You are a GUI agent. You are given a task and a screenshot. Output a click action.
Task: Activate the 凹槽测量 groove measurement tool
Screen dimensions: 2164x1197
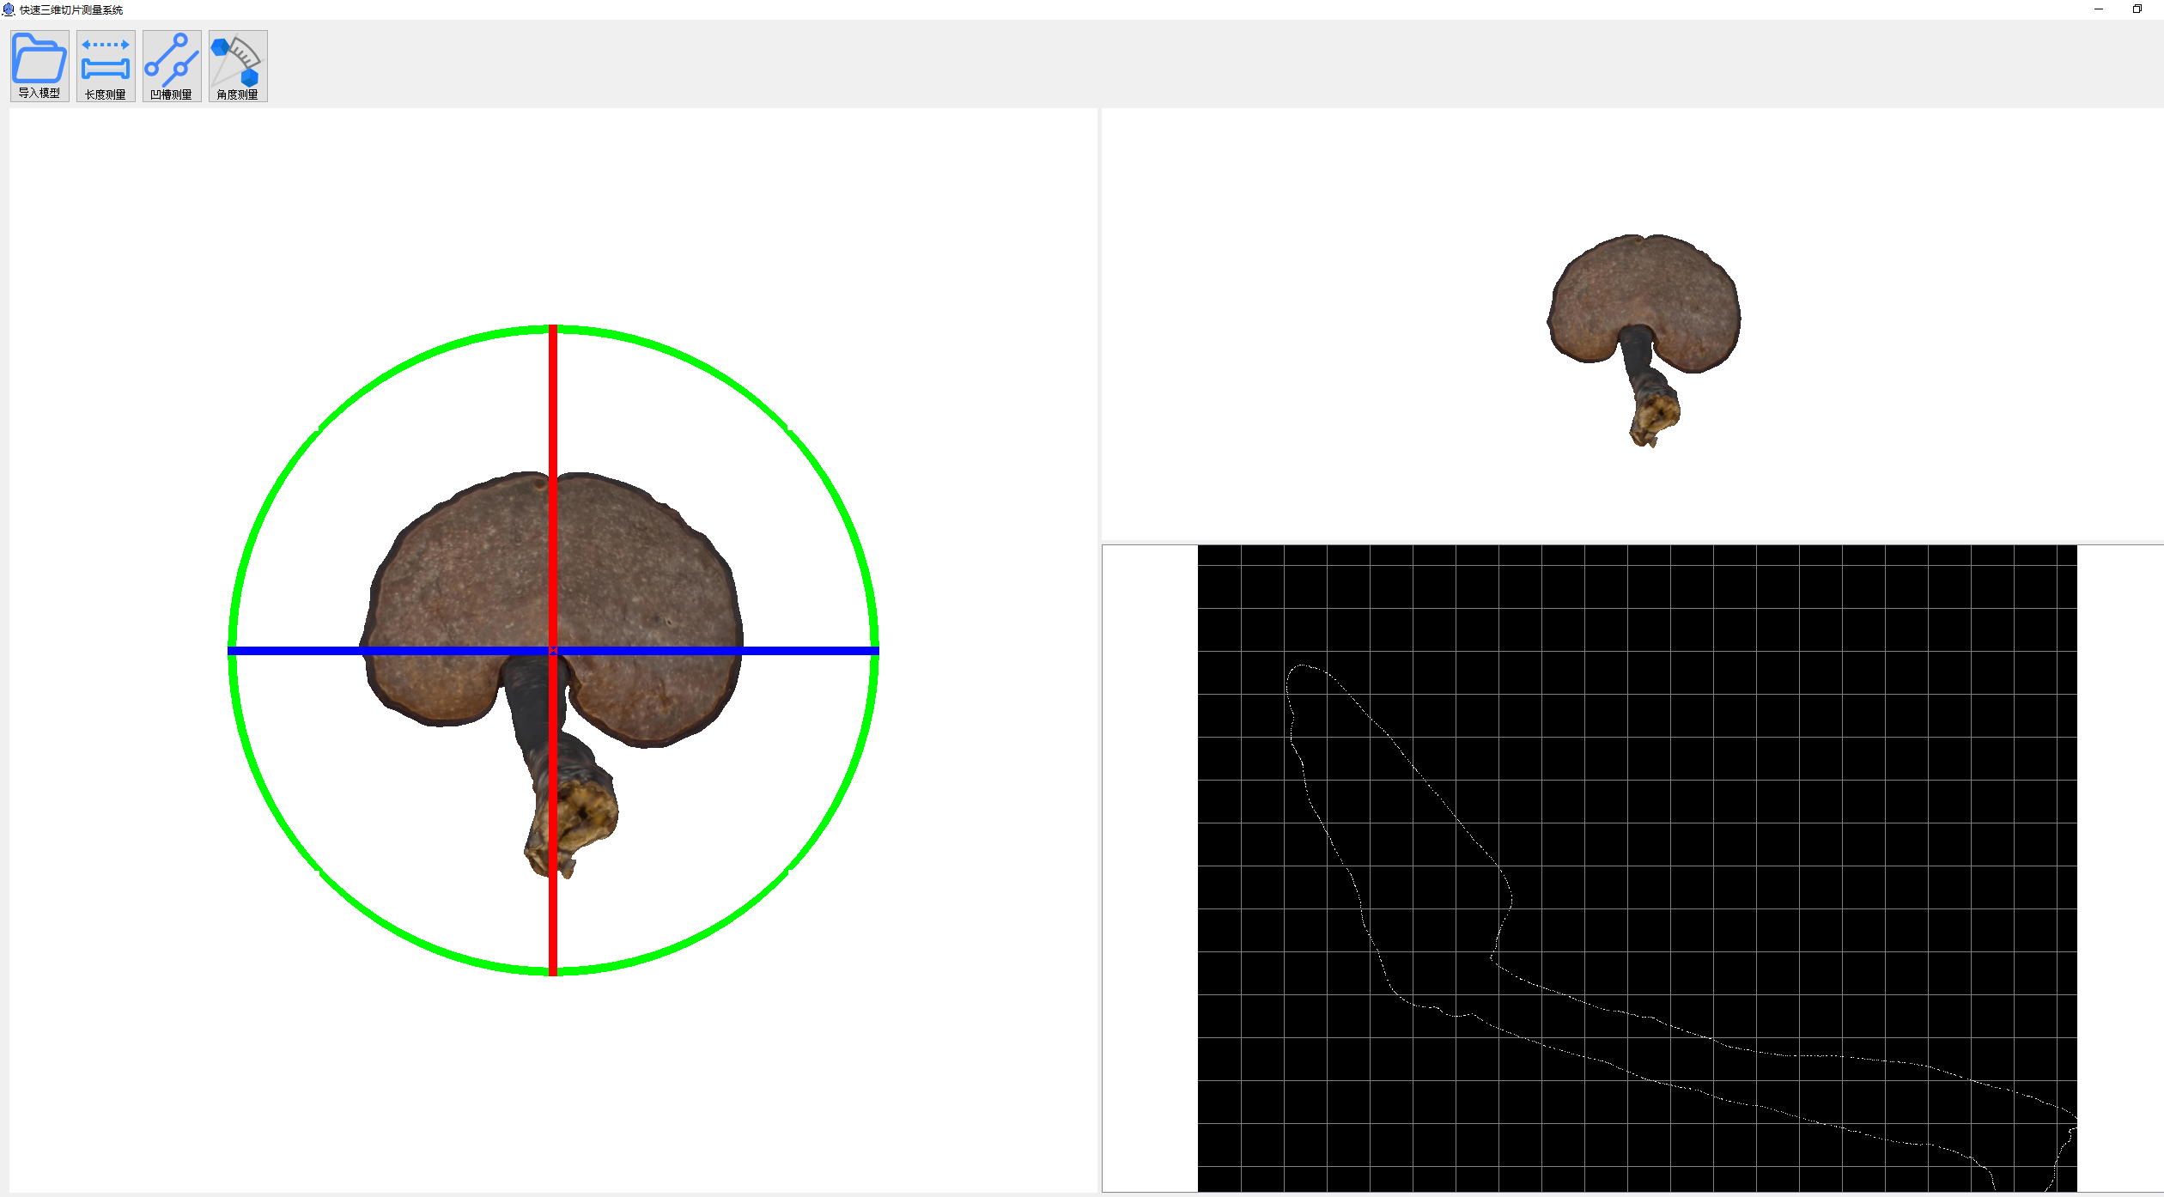pyautogui.click(x=172, y=65)
